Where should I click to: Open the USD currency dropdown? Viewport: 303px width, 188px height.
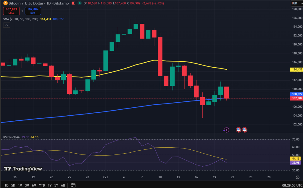click(x=297, y=3)
